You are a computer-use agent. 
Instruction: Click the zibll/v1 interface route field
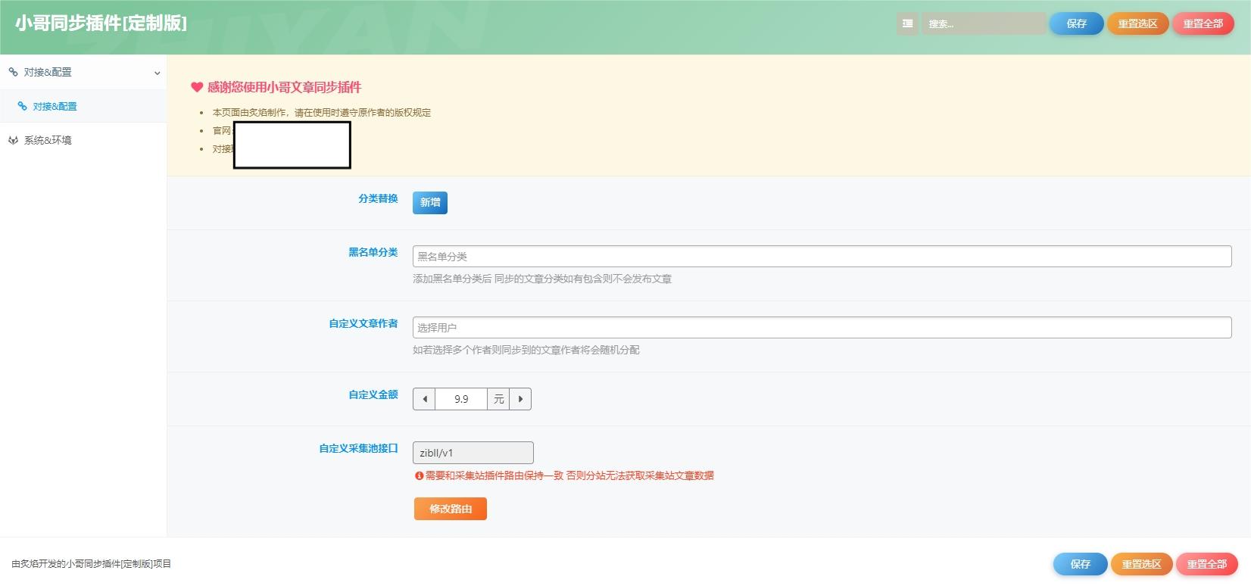tap(473, 453)
